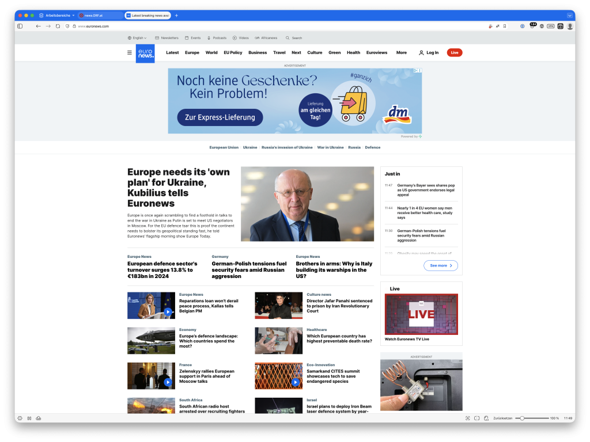
Task: Open the hamburger navigation menu
Action: coord(130,52)
